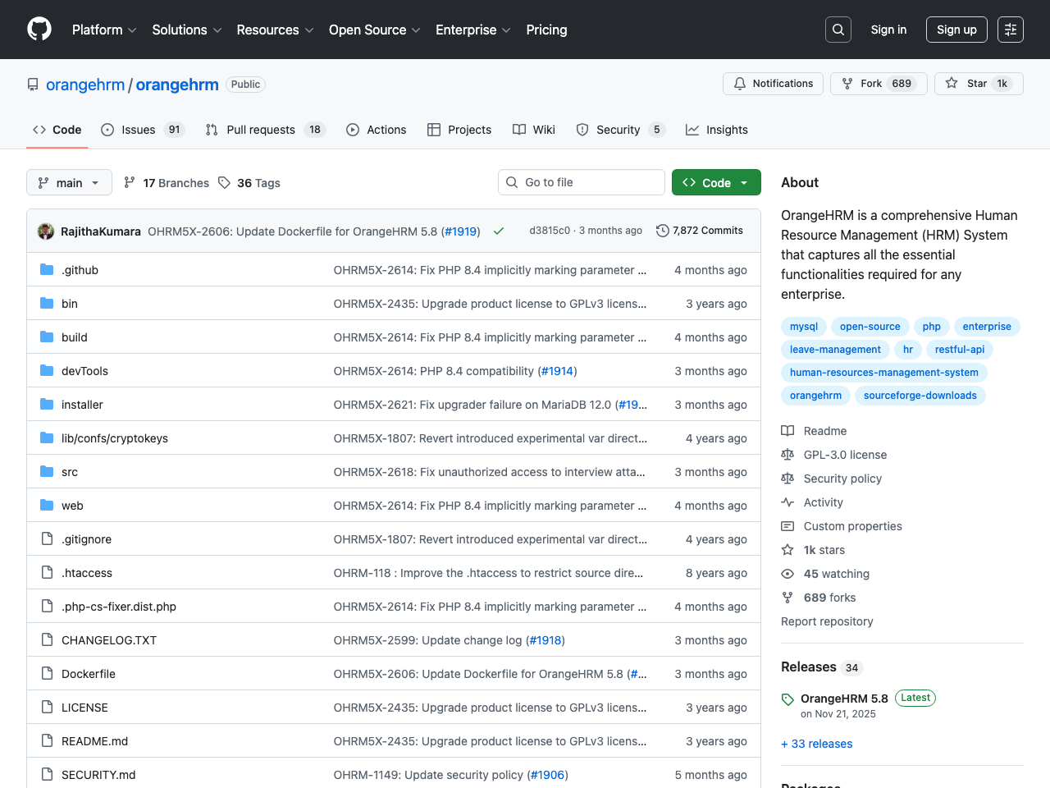Click the verified commit checkmark
This screenshot has height=788, width=1050.
[x=499, y=231]
